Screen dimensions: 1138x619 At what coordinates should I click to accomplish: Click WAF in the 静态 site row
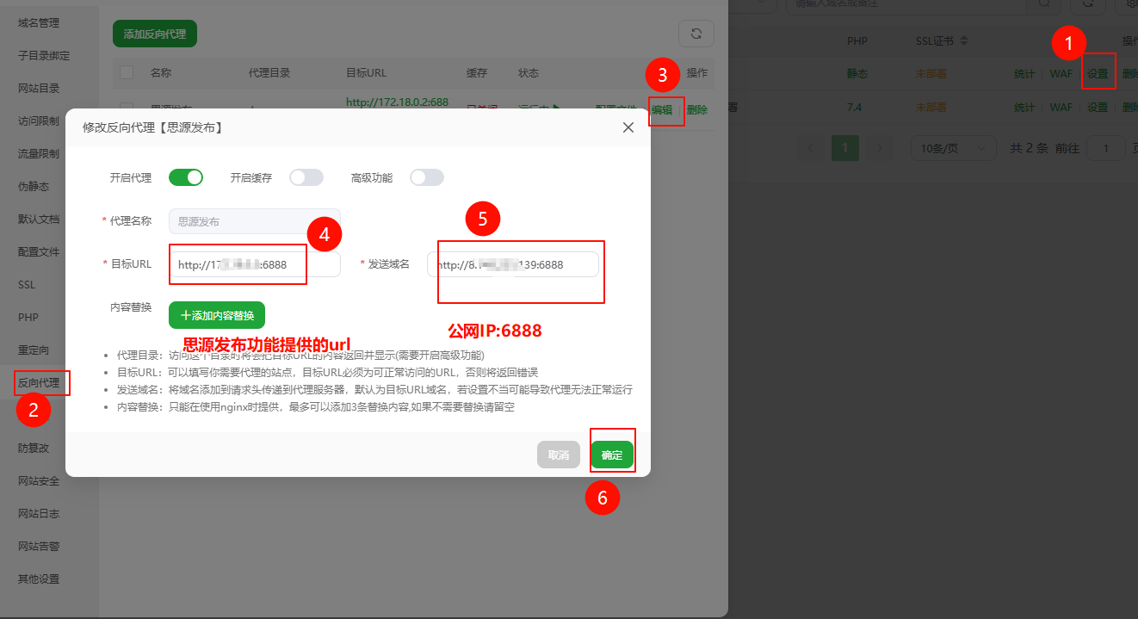[x=1061, y=73]
